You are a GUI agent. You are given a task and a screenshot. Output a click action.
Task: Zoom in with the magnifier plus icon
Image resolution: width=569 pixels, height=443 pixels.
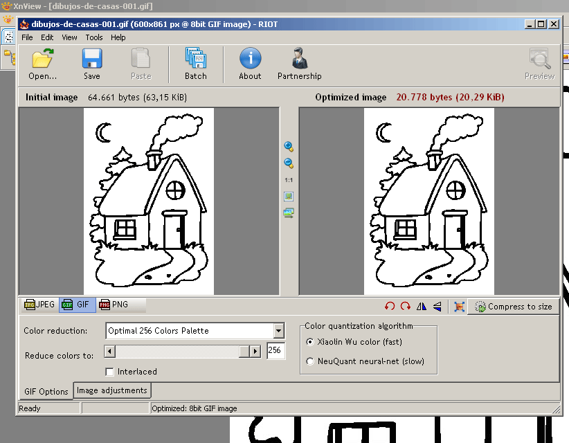coord(289,147)
